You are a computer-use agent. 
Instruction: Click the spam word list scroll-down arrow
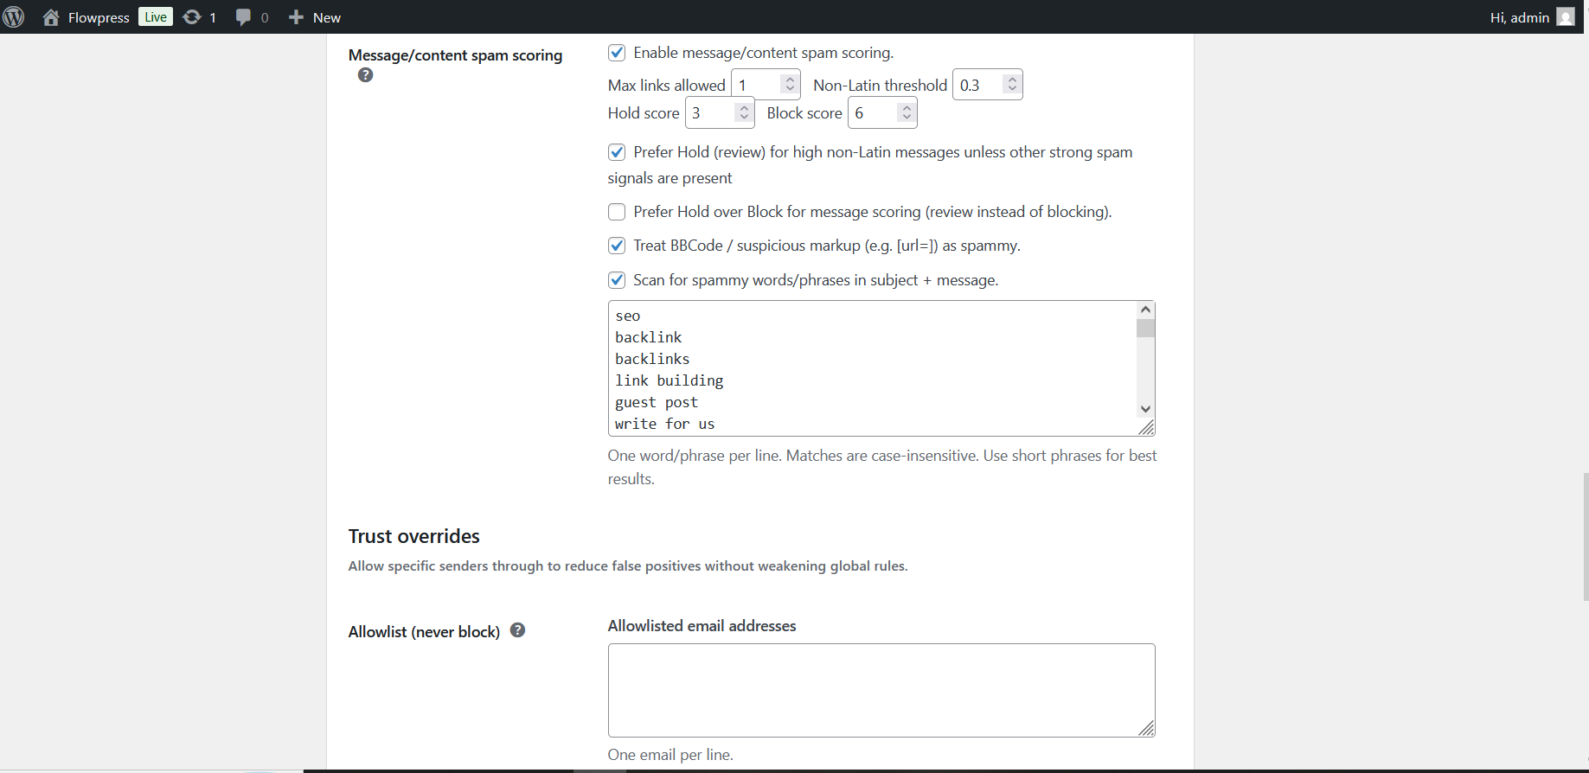tap(1145, 409)
